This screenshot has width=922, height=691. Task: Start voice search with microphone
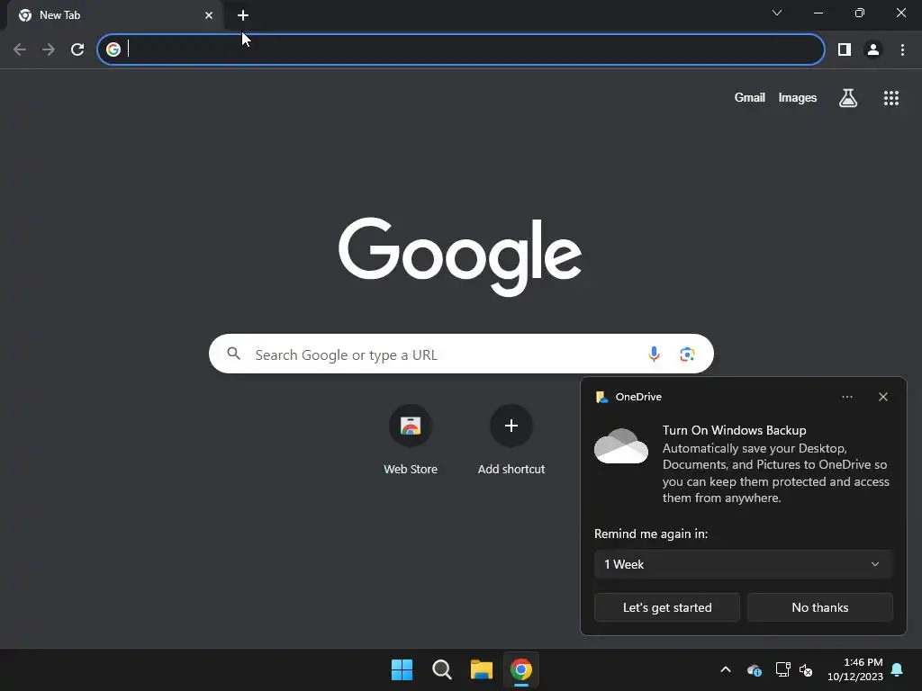tap(654, 354)
